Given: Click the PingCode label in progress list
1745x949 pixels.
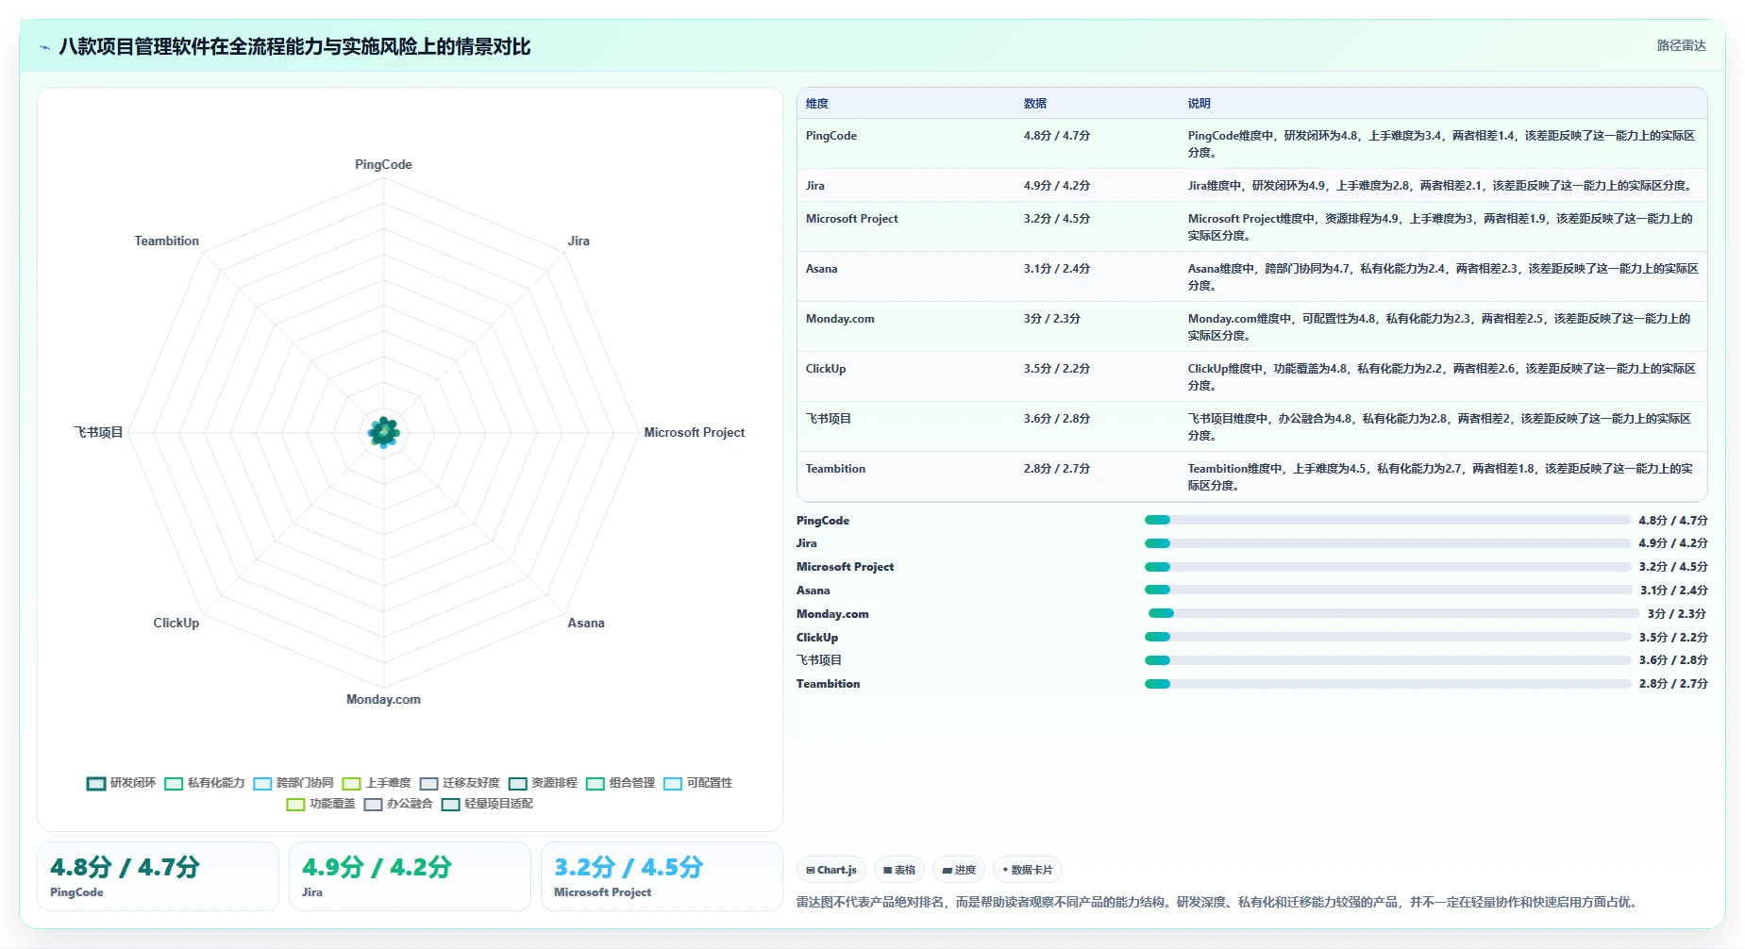Looking at the screenshot, I should coord(823,521).
